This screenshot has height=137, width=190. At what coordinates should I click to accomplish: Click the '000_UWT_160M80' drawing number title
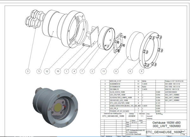click(x=167, y=126)
